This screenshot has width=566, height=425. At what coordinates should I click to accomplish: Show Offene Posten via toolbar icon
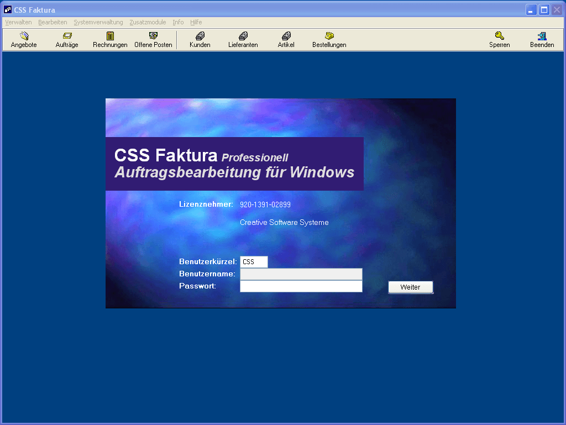pyautogui.click(x=153, y=40)
